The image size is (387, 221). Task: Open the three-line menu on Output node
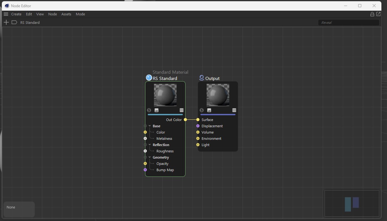(x=234, y=110)
